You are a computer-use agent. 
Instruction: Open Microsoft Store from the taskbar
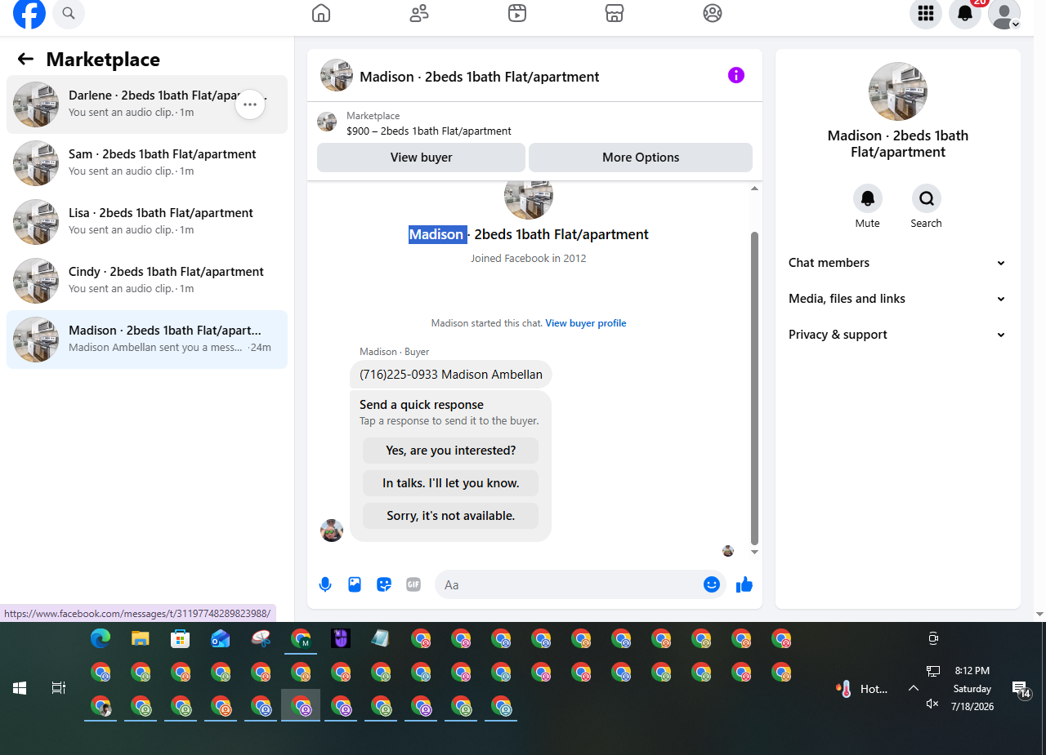tap(181, 639)
